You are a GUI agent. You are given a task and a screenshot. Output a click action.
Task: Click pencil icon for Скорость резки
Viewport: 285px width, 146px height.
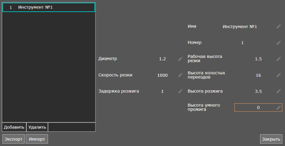(x=180, y=75)
